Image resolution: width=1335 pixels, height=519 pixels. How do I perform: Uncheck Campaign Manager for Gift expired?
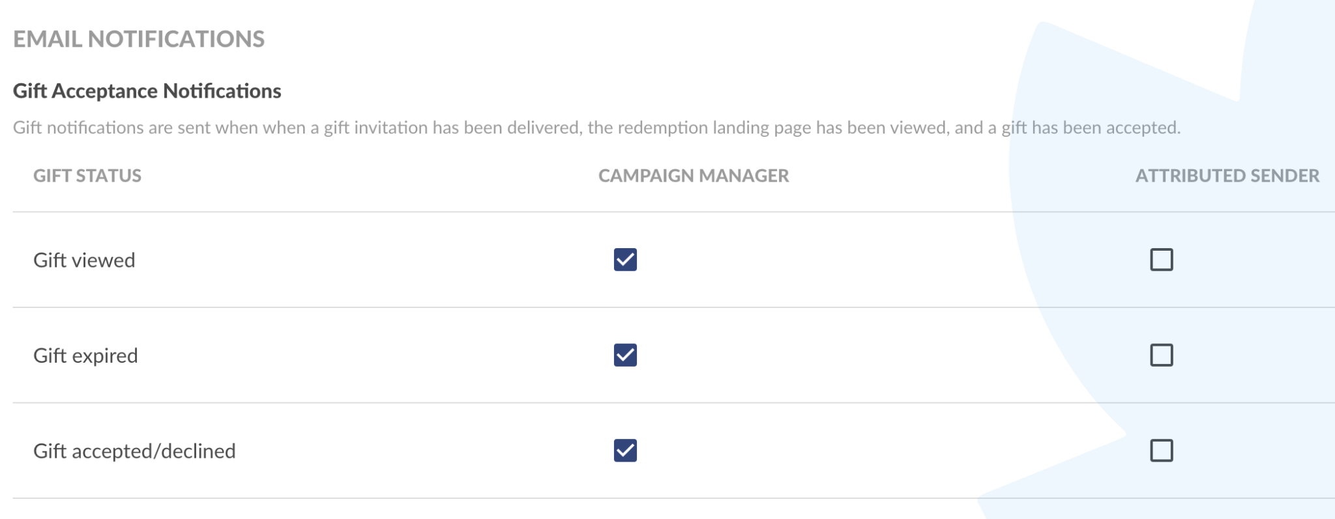click(x=625, y=355)
